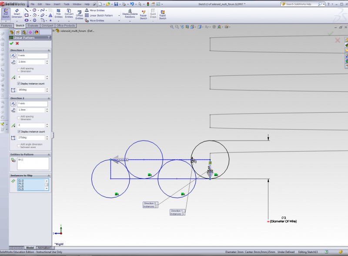Image resolution: width=348 pixels, height=256 pixels.
Task: Expand the solenoid_multi_forum feature tree node
Action: [x=54, y=31]
